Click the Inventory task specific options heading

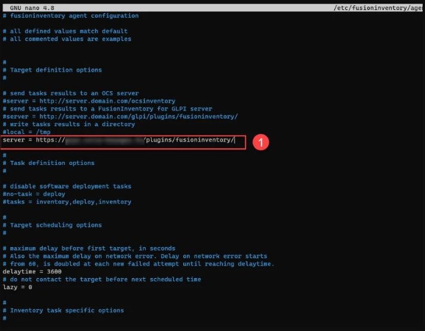click(67, 310)
